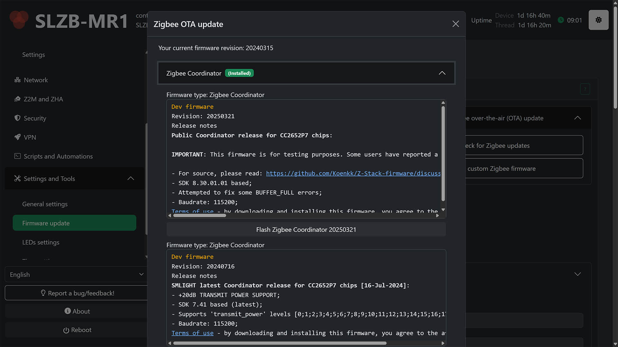The image size is (618, 347).
Task: Click the Device uptime value 1d 16h 40m
Action: [x=534, y=15]
